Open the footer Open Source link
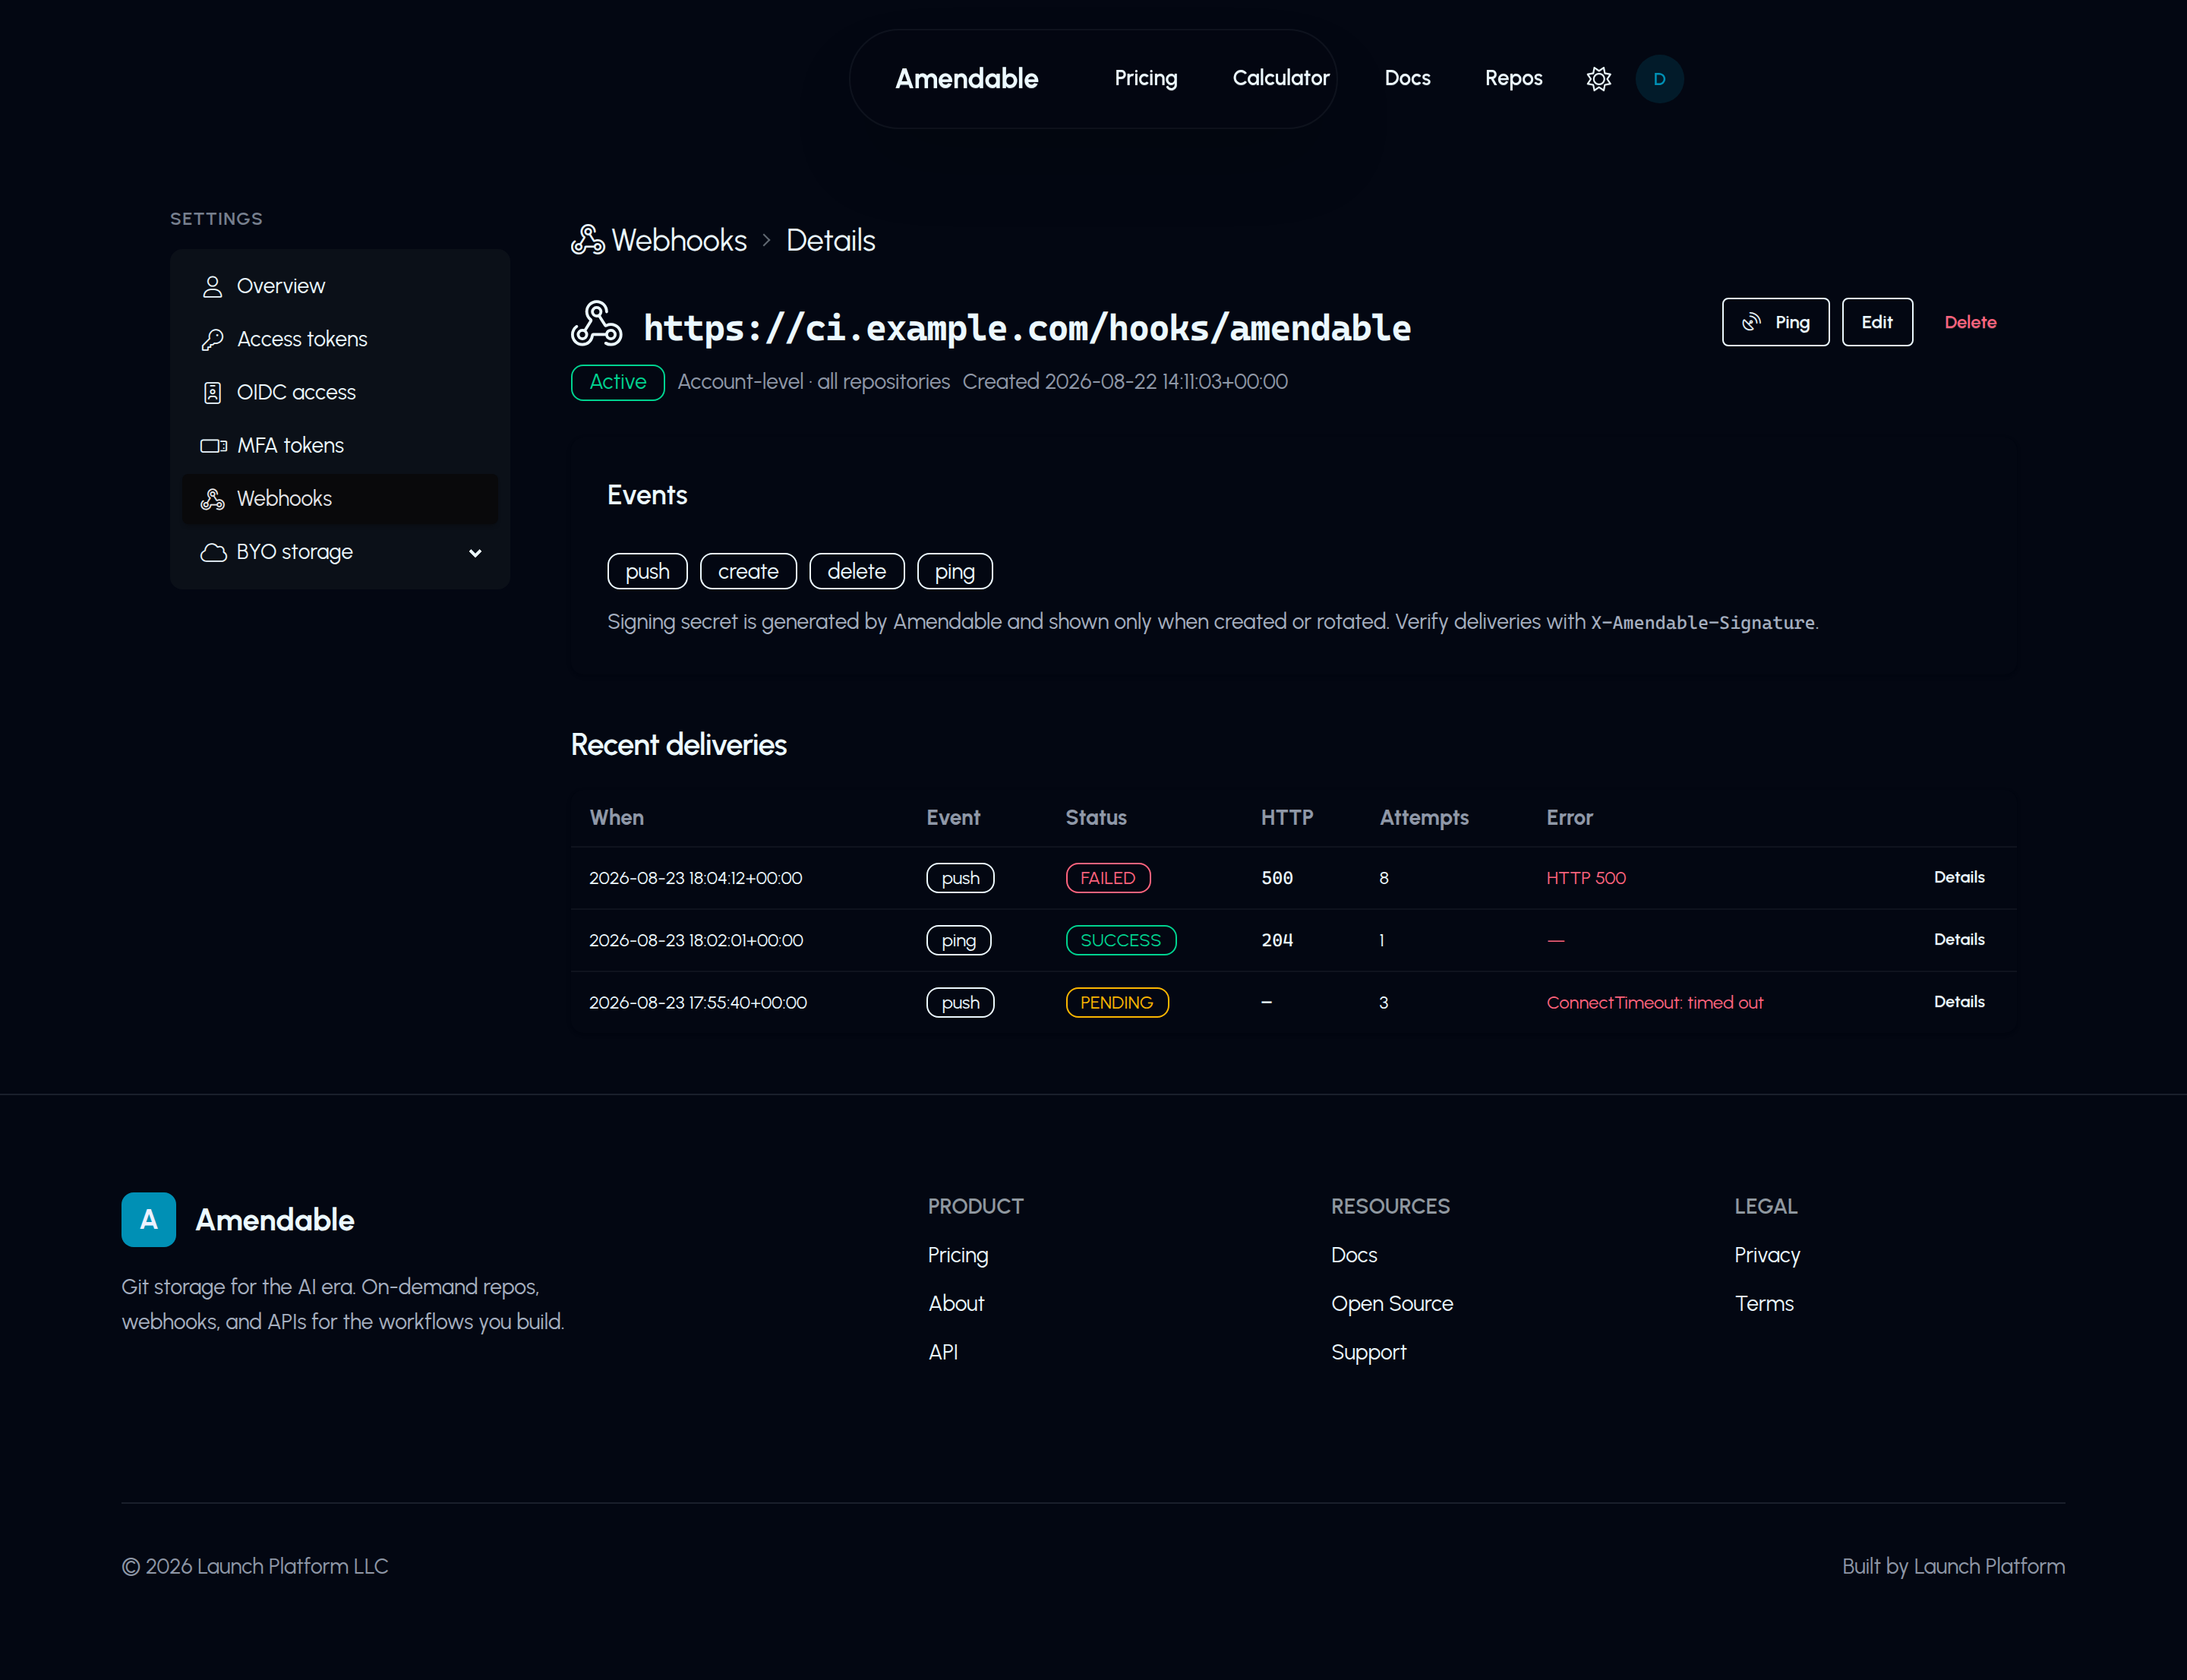Viewport: 2187px width, 1680px height. (1391, 1303)
